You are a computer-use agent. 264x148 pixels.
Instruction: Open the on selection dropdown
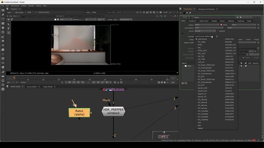[x=126, y=19]
